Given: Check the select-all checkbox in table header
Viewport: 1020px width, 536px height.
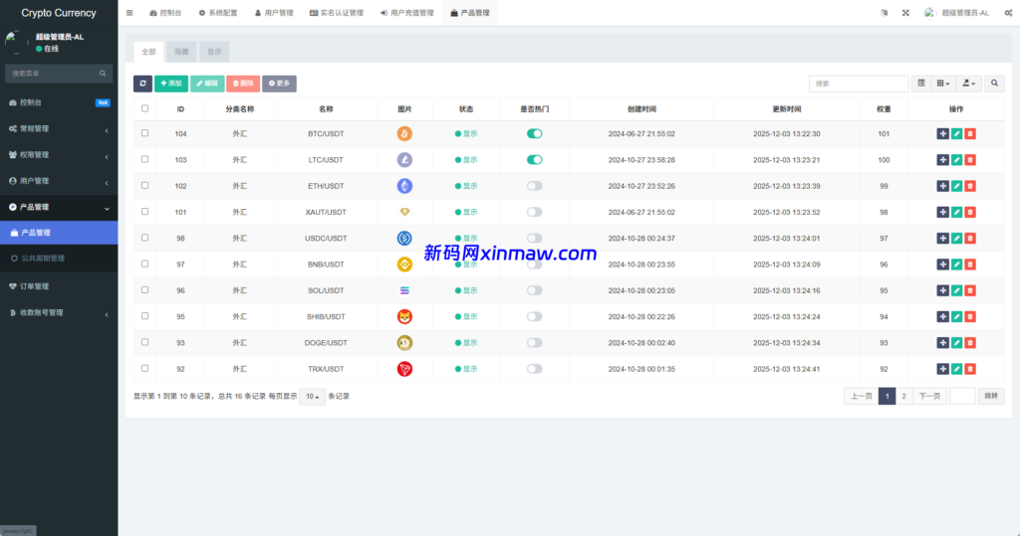Looking at the screenshot, I should click(145, 108).
